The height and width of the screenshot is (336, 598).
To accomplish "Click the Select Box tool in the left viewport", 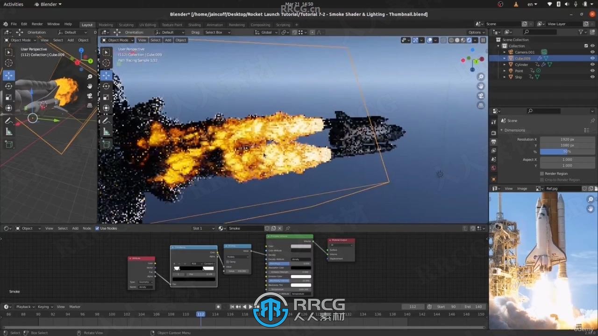I will coord(9,52).
